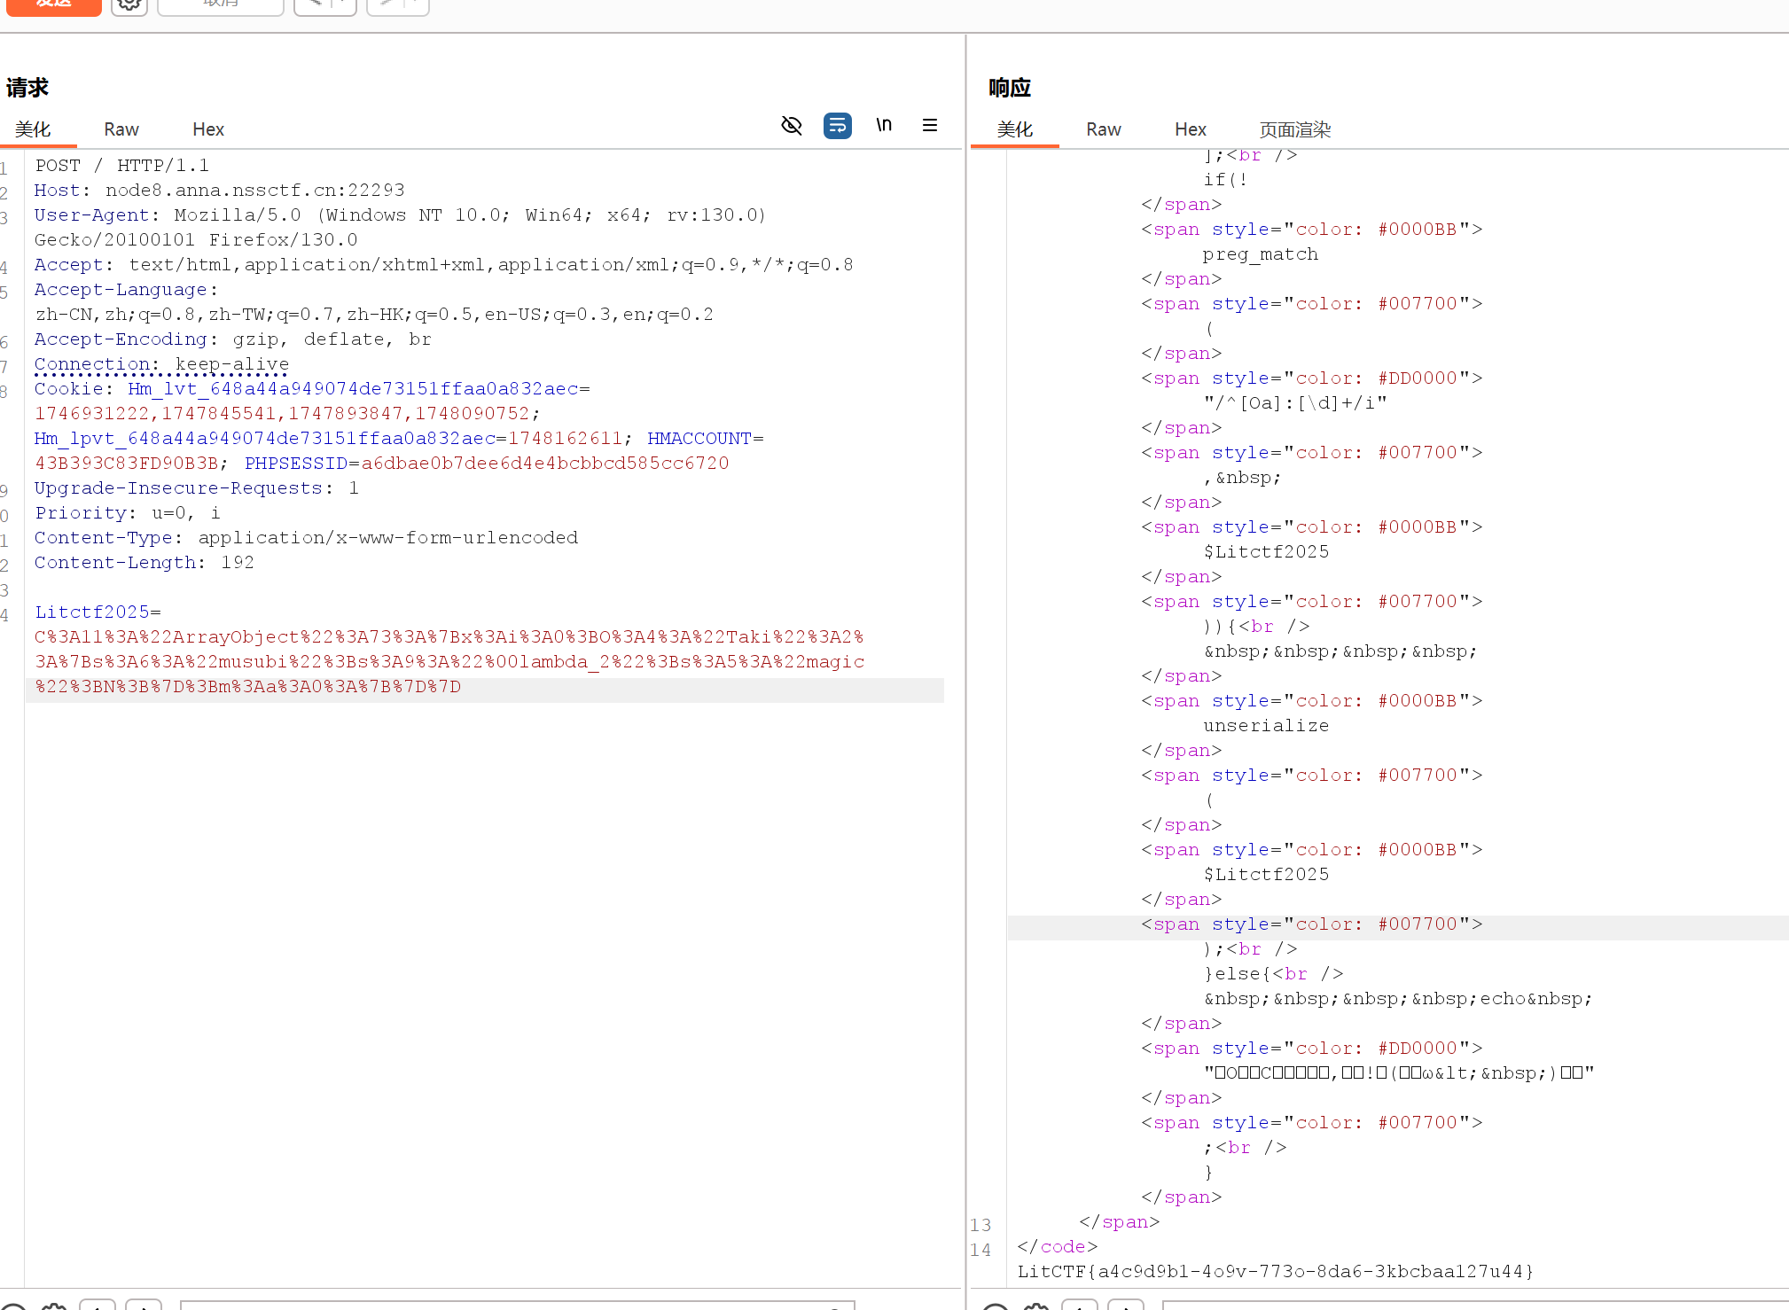Image resolution: width=1789 pixels, height=1310 pixels.
Task: Click response line number 13
Action: coord(980,1225)
